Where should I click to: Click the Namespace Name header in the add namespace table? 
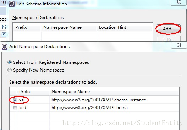pyautogui.click(x=114, y=92)
